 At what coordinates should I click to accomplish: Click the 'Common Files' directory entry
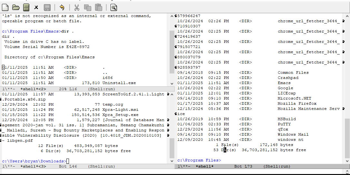tap(293, 73)
